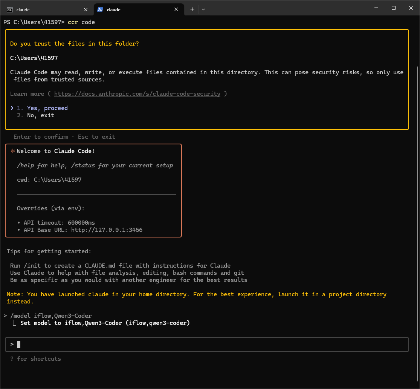Click the cmd icon on first tab

pos(10,10)
